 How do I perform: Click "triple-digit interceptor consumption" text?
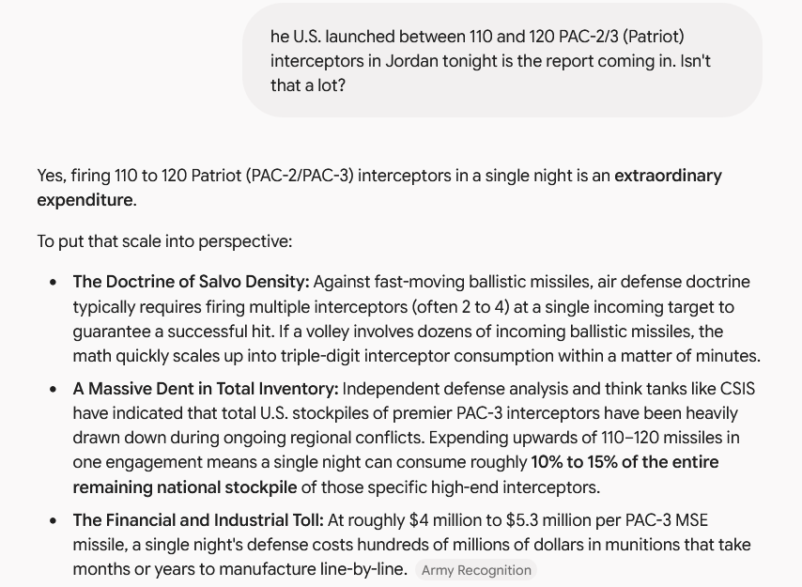tap(417, 356)
